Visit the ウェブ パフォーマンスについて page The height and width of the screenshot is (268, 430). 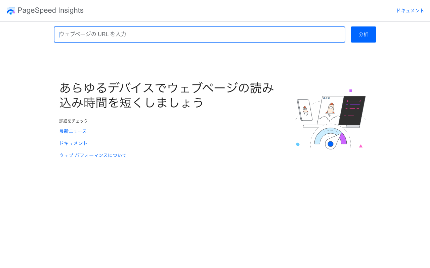[x=93, y=155]
